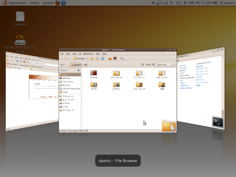236x177 pixels.
Task: Open the Forward history dropdown arrow
Action: point(87,59)
